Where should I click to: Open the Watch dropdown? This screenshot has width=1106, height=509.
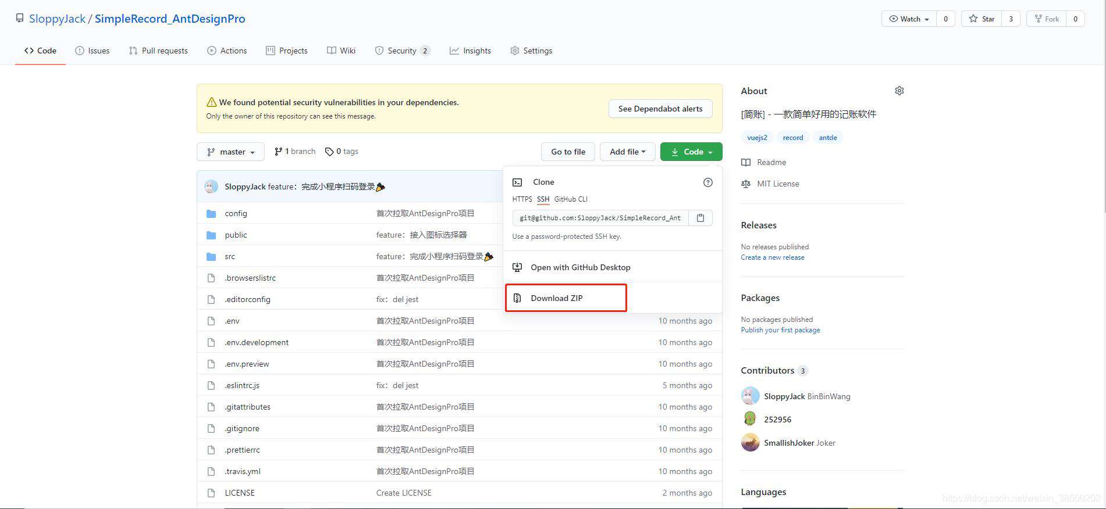tap(909, 19)
